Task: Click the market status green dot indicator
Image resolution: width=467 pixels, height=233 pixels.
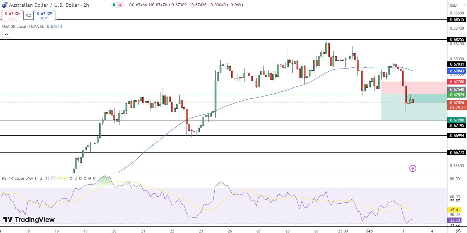Action: click(x=113, y=5)
